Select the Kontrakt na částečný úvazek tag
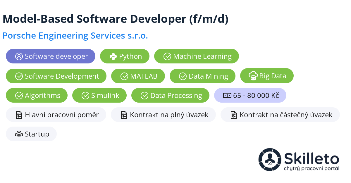This screenshot has height=183, width=351. tap(280, 115)
